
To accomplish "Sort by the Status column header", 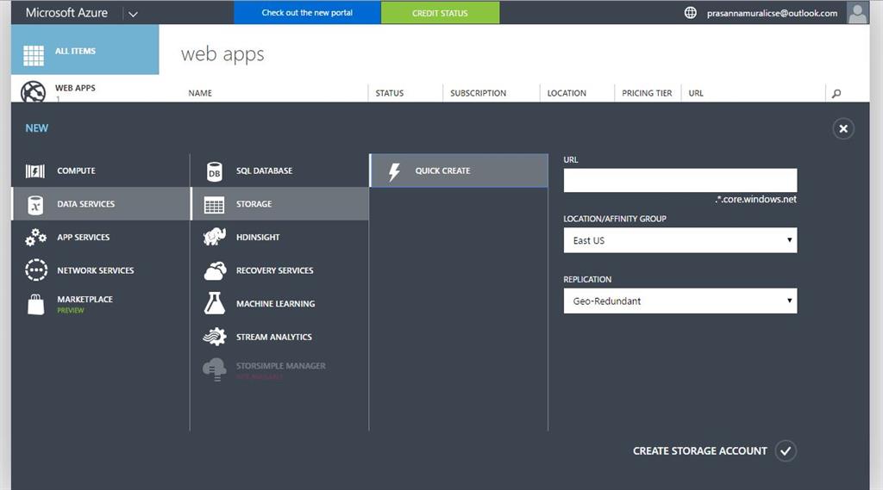I will pyautogui.click(x=390, y=93).
